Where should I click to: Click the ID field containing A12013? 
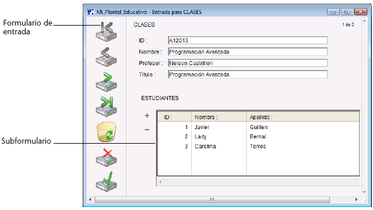click(248, 40)
